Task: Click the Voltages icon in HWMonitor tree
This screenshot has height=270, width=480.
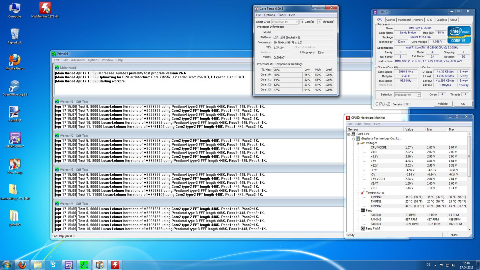Action: [x=363, y=143]
